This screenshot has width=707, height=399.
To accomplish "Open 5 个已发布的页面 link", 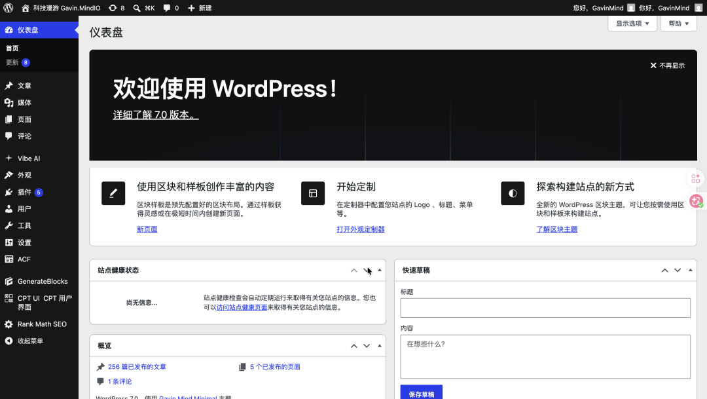I will coord(275,367).
